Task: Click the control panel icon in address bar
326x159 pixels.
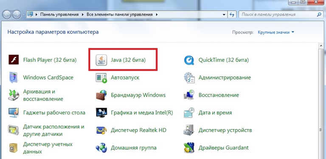Action: 30,14
